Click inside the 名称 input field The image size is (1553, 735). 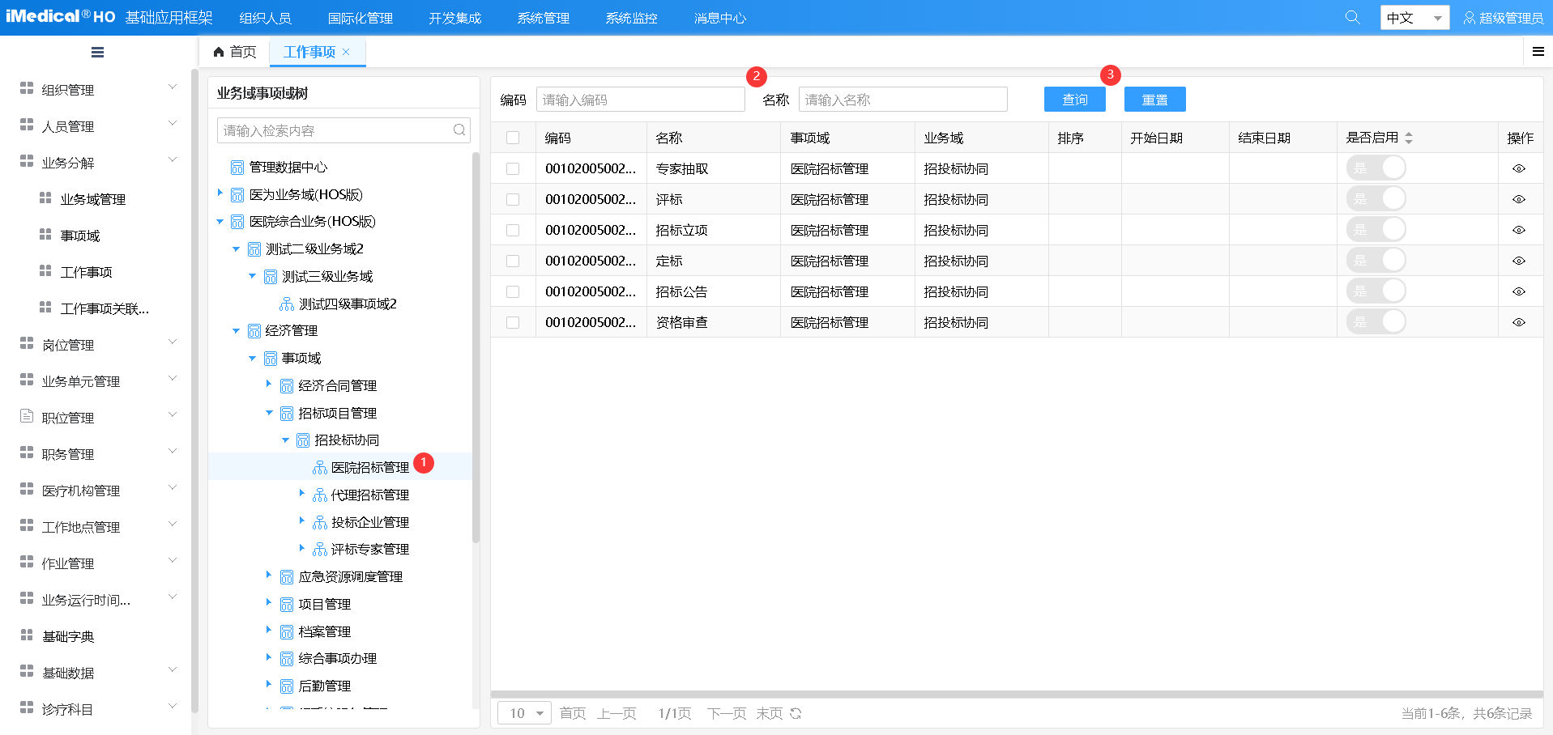point(902,99)
